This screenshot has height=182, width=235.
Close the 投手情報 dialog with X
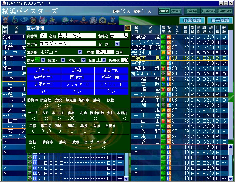pyautogui.click(x=127, y=28)
